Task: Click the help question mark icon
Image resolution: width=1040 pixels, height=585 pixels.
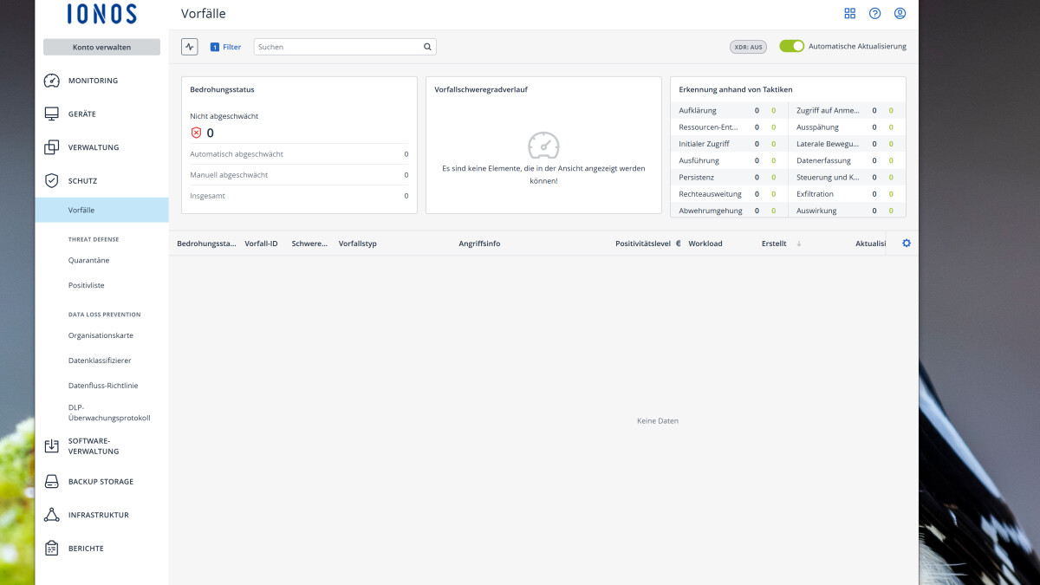Action: tap(874, 13)
